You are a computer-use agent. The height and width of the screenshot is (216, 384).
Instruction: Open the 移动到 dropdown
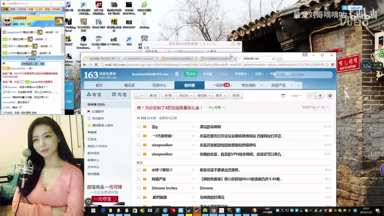tap(203, 95)
